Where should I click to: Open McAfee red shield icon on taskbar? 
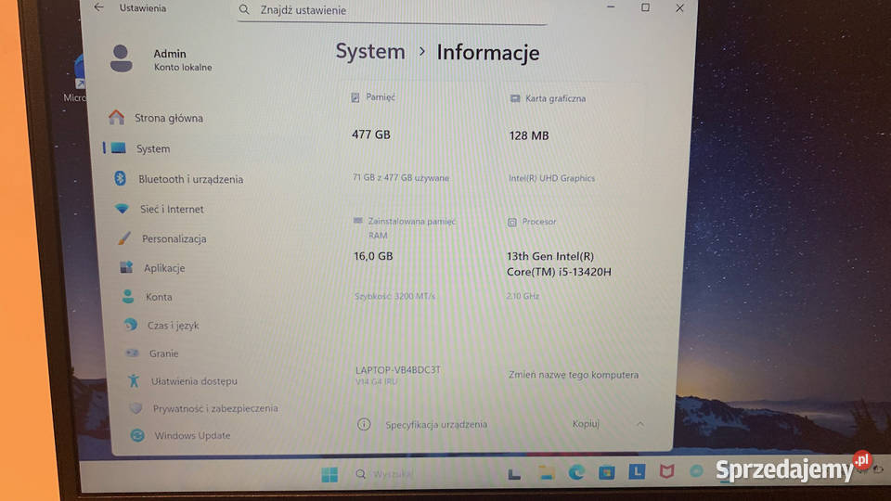(x=666, y=471)
